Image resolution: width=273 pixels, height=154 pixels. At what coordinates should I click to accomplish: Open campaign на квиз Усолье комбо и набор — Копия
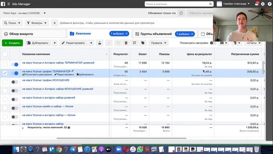47,107
